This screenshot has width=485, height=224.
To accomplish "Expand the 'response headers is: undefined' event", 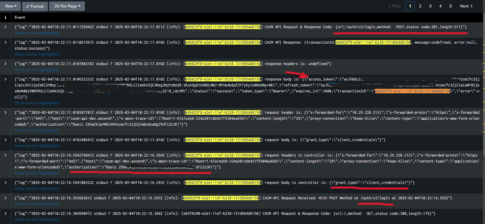I will 5,64.
